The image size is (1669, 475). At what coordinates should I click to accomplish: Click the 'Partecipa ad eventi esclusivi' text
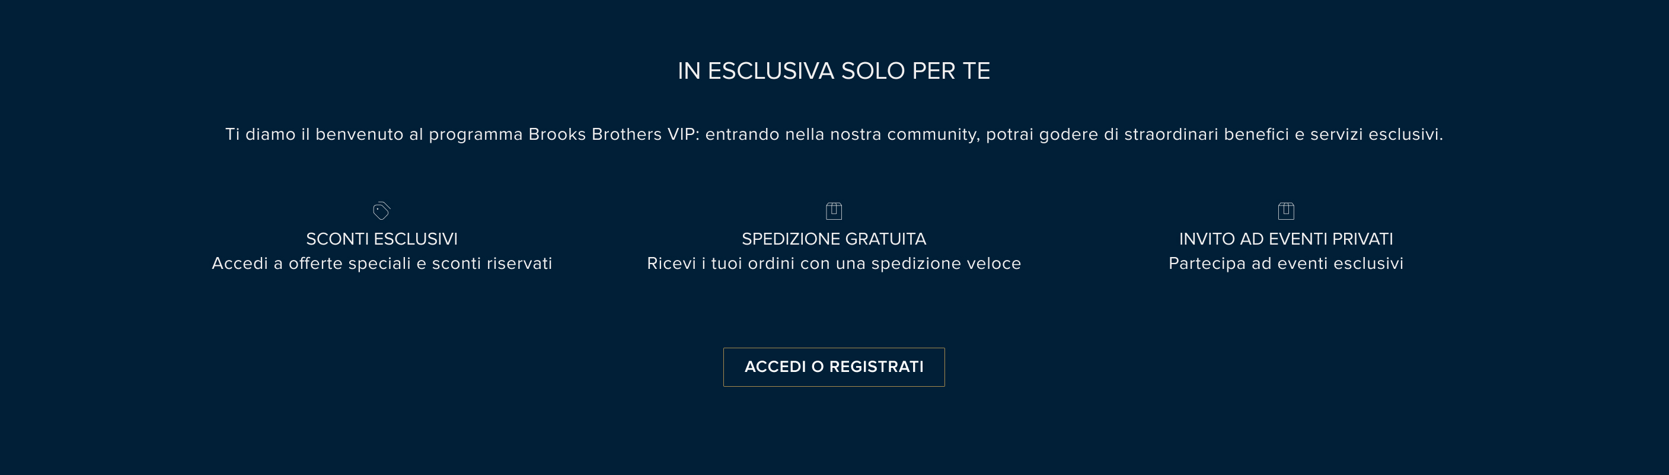(1285, 264)
